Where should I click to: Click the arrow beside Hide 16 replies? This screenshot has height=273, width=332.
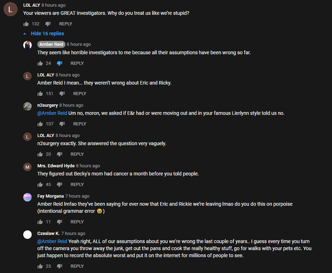[x=25, y=34]
